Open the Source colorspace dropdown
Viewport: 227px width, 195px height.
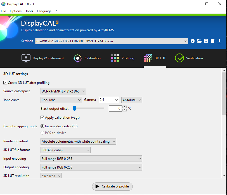click(63, 91)
